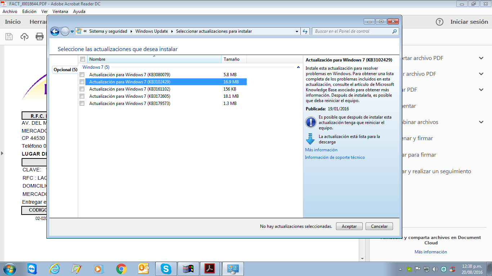Open TeamViewer from the taskbar
This screenshot has width=492, height=276.
pos(32,269)
